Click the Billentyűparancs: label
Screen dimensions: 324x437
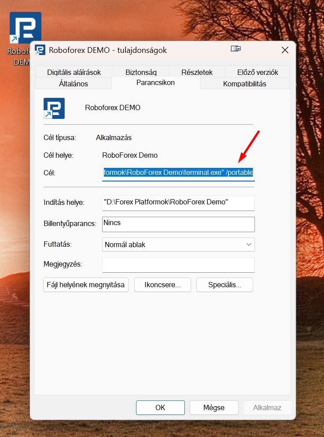tap(70, 223)
